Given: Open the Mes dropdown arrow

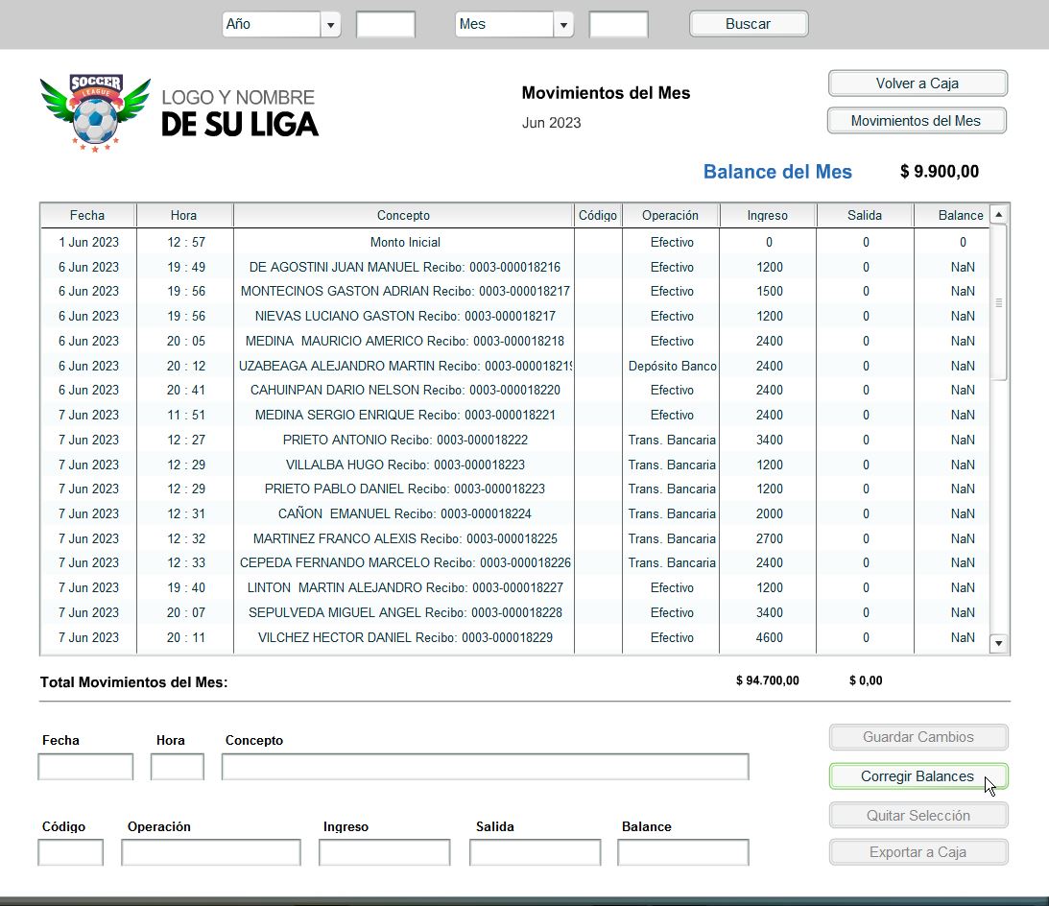Looking at the screenshot, I should click(563, 25).
